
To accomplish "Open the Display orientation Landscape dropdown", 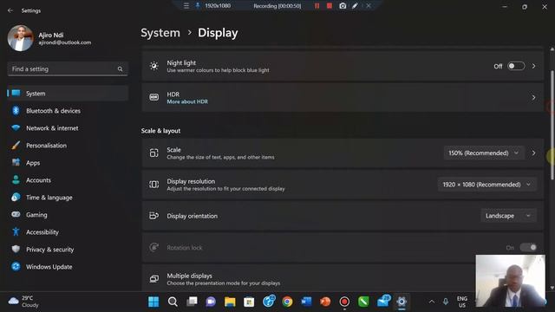I will (x=508, y=216).
